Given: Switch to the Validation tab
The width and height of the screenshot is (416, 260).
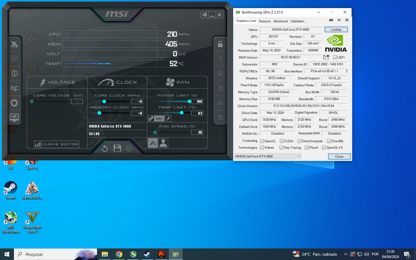Looking at the screenshot, I should pyautogui.click(x=297, y=21).
